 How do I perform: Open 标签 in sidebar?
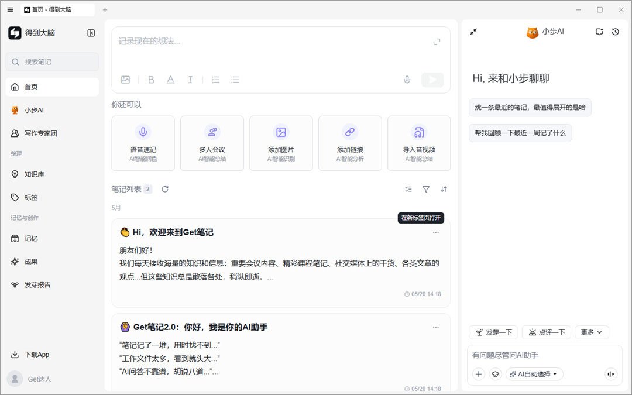tap(52, 198)
